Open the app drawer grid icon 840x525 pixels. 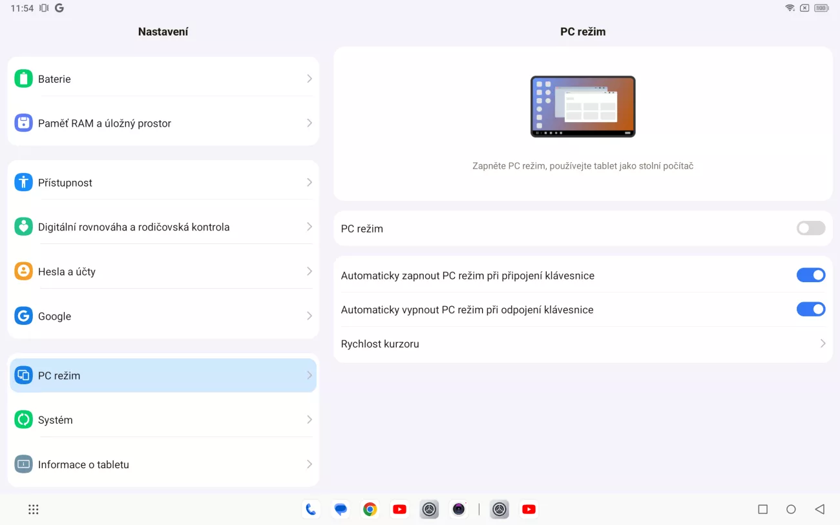(34, 510)
